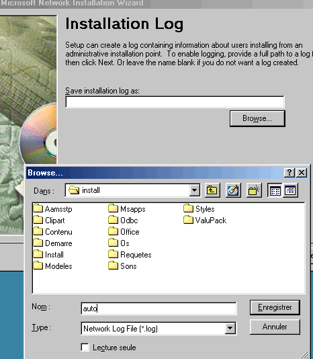Select the ValuPack folder

pos(205,221)
